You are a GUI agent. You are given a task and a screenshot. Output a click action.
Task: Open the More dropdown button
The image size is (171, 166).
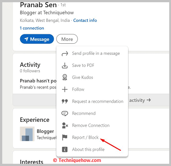click(x=67, y=39)
